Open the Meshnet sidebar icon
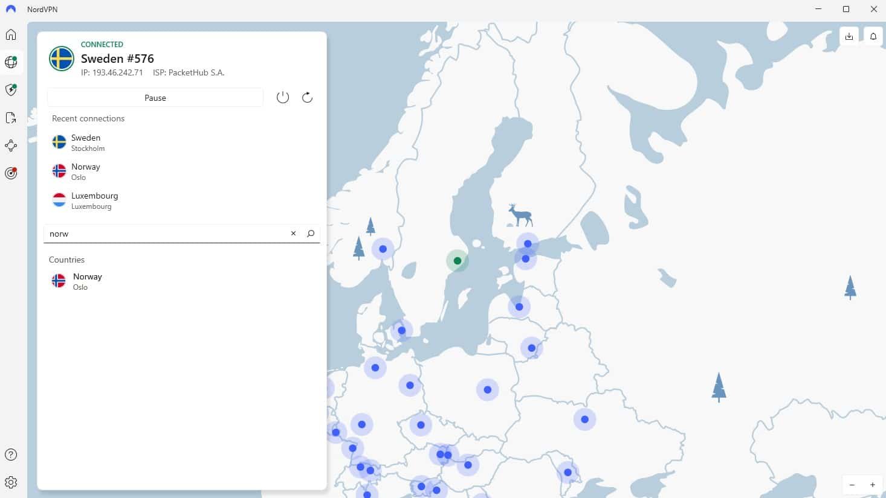This screenshot has height=498, width=886. [11, 145]
